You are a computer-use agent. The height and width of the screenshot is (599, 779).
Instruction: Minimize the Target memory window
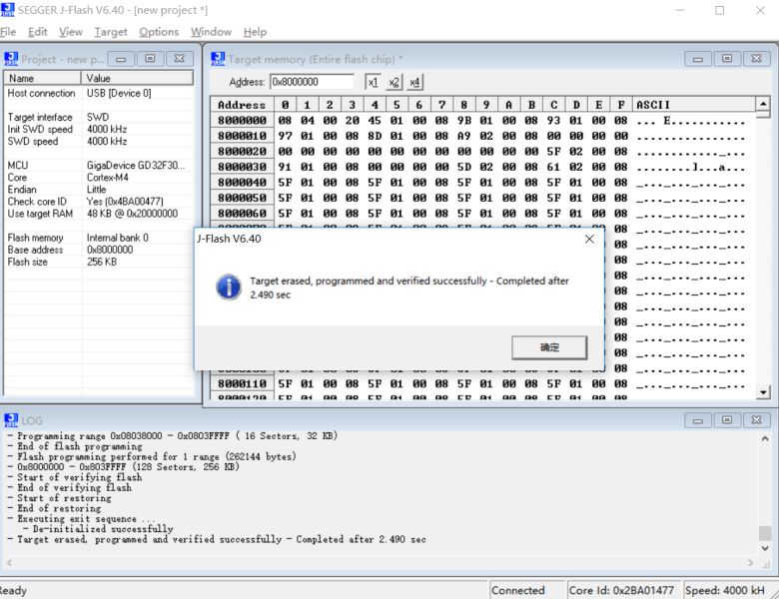point(697,59)
